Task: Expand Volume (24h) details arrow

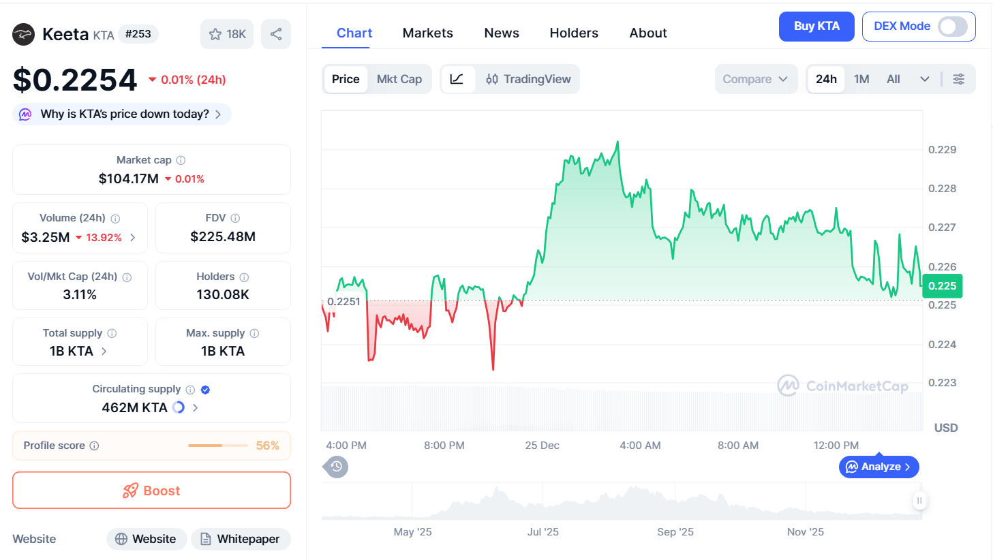Action: click(133, 237)
